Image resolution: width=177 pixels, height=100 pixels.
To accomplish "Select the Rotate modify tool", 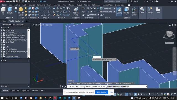I will pyautogui.click(x=61, y=12).
